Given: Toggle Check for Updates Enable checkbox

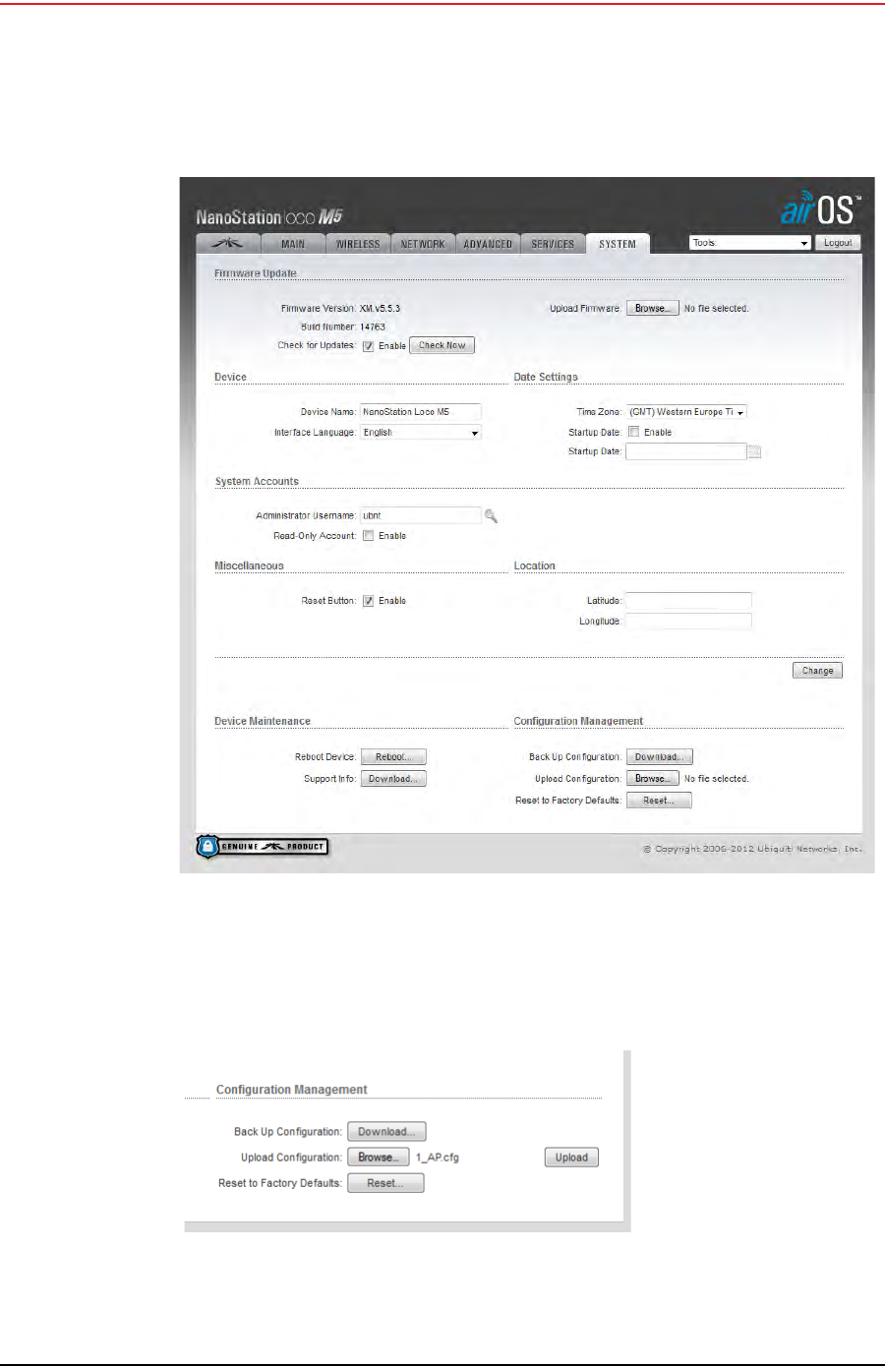Looking at the screenshot, I should 368,346.
